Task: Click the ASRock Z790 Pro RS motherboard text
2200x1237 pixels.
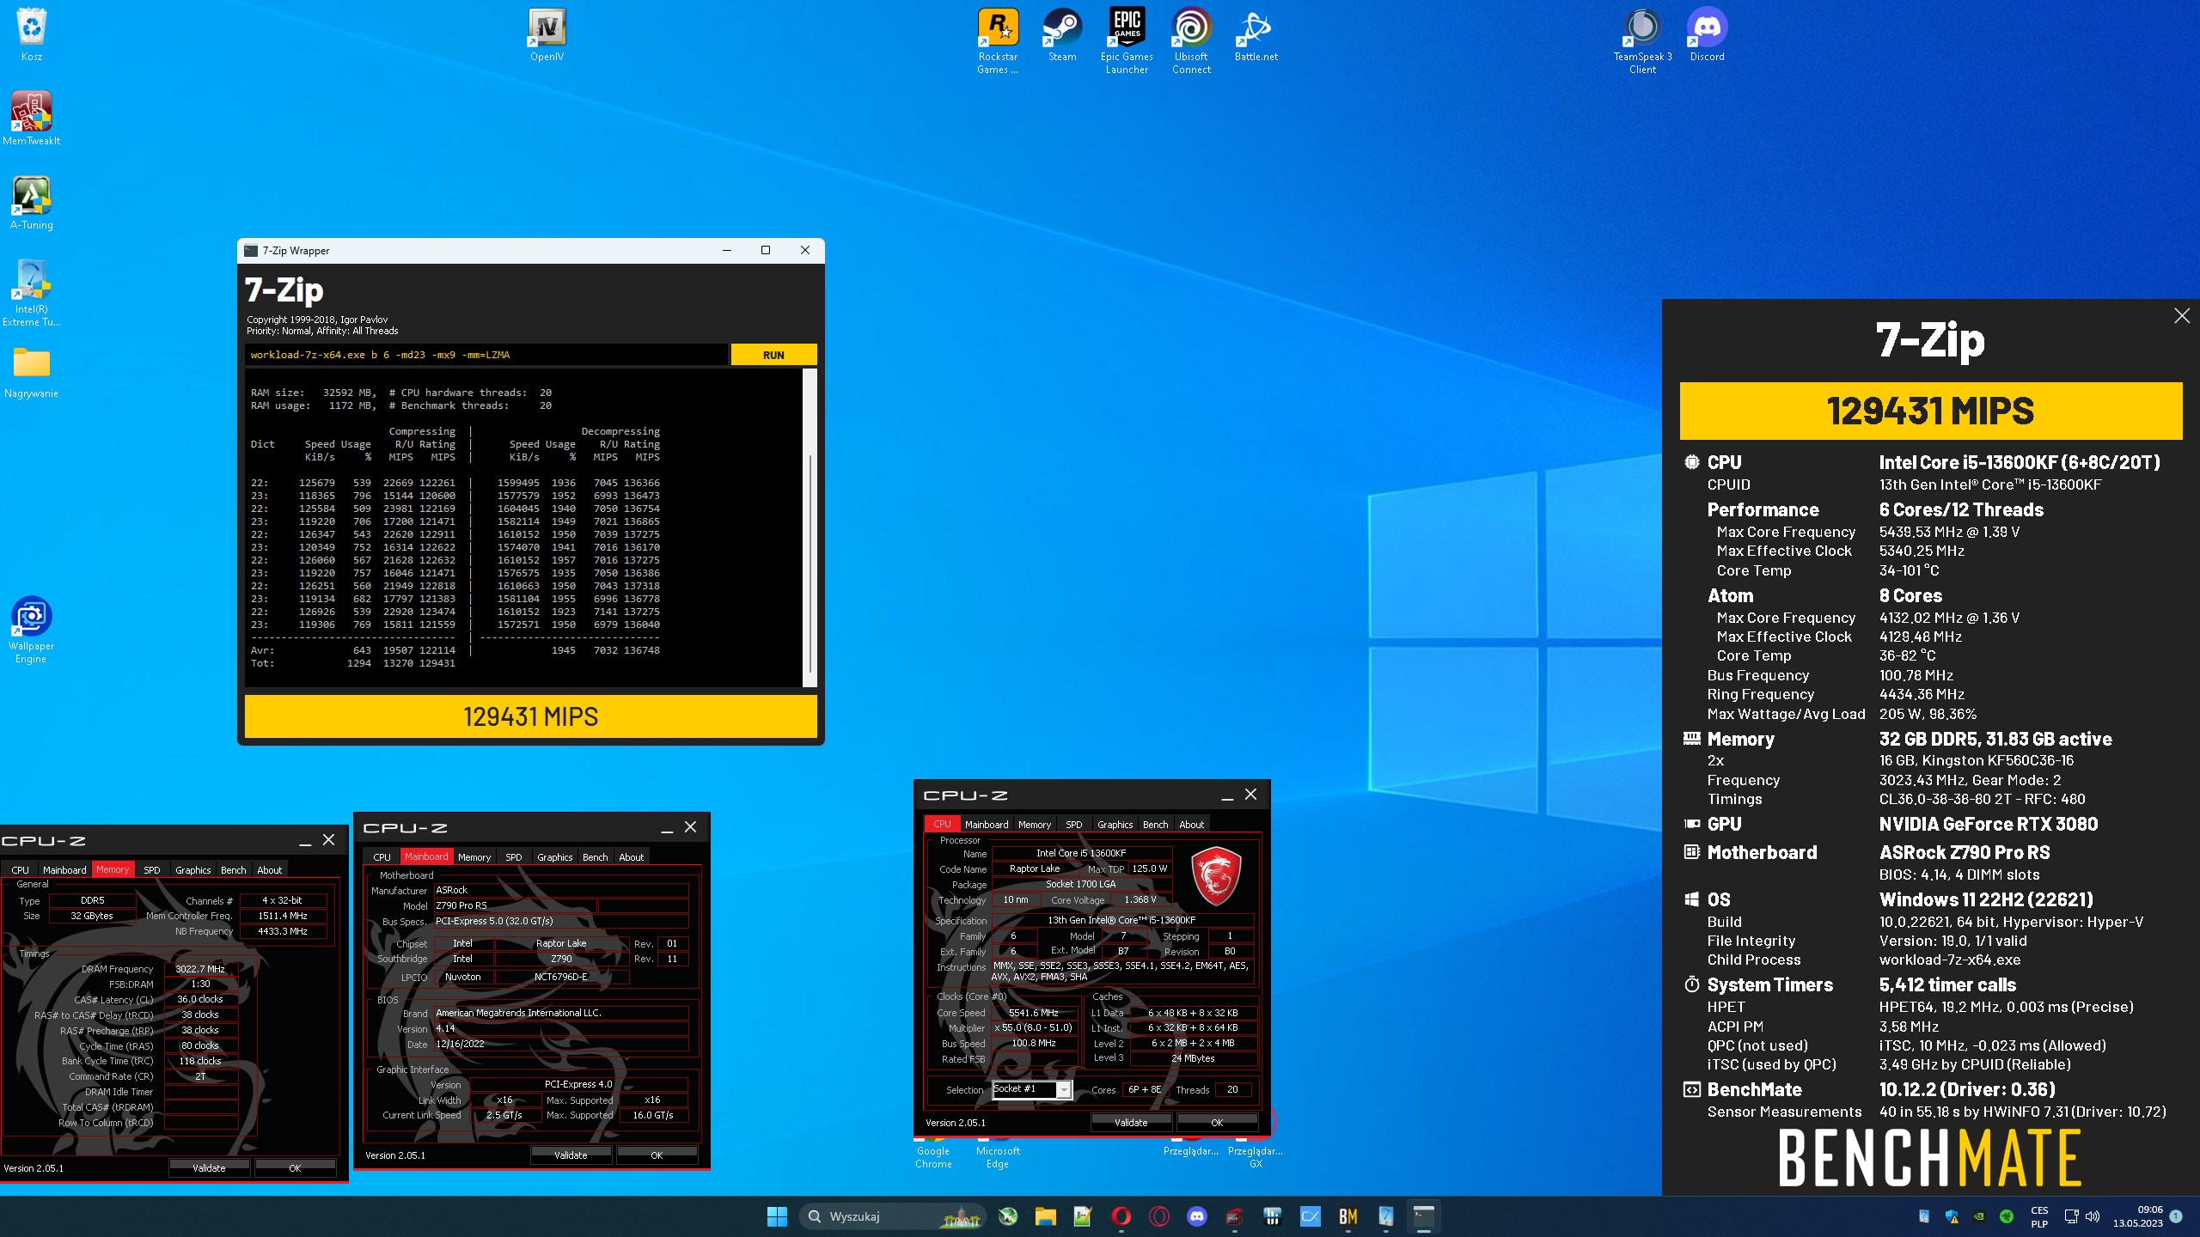Action: tap(1965, 852)
